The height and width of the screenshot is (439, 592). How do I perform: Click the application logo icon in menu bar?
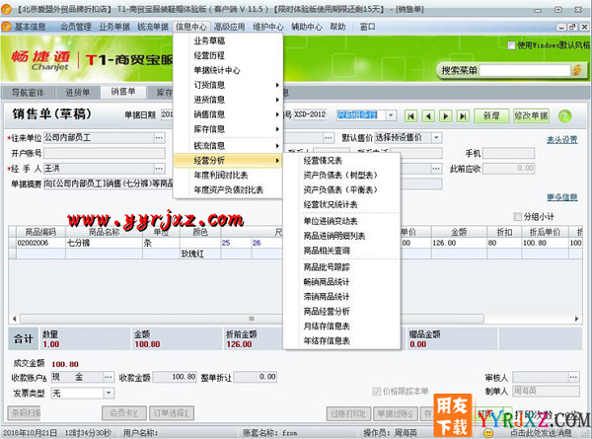(7, 27)
